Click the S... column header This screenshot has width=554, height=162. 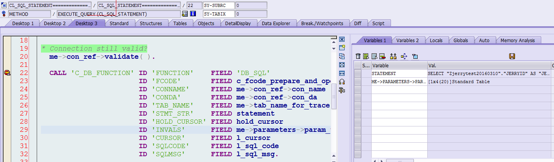click(x=366, y=66)
